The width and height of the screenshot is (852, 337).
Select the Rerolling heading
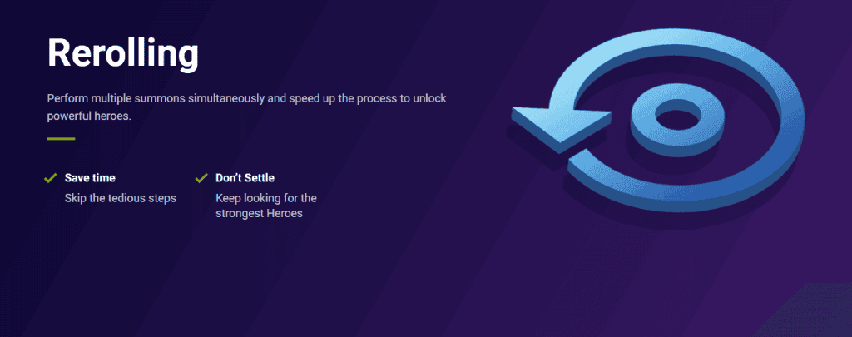tap(123, 53)
